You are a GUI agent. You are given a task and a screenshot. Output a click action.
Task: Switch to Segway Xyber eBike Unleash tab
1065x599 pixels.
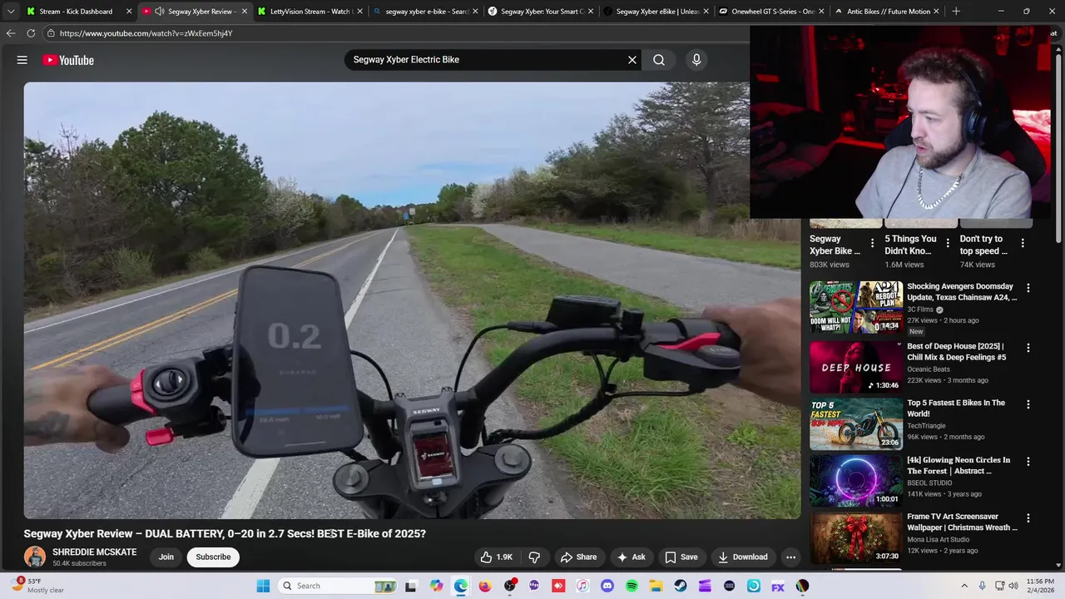point(655,12)
